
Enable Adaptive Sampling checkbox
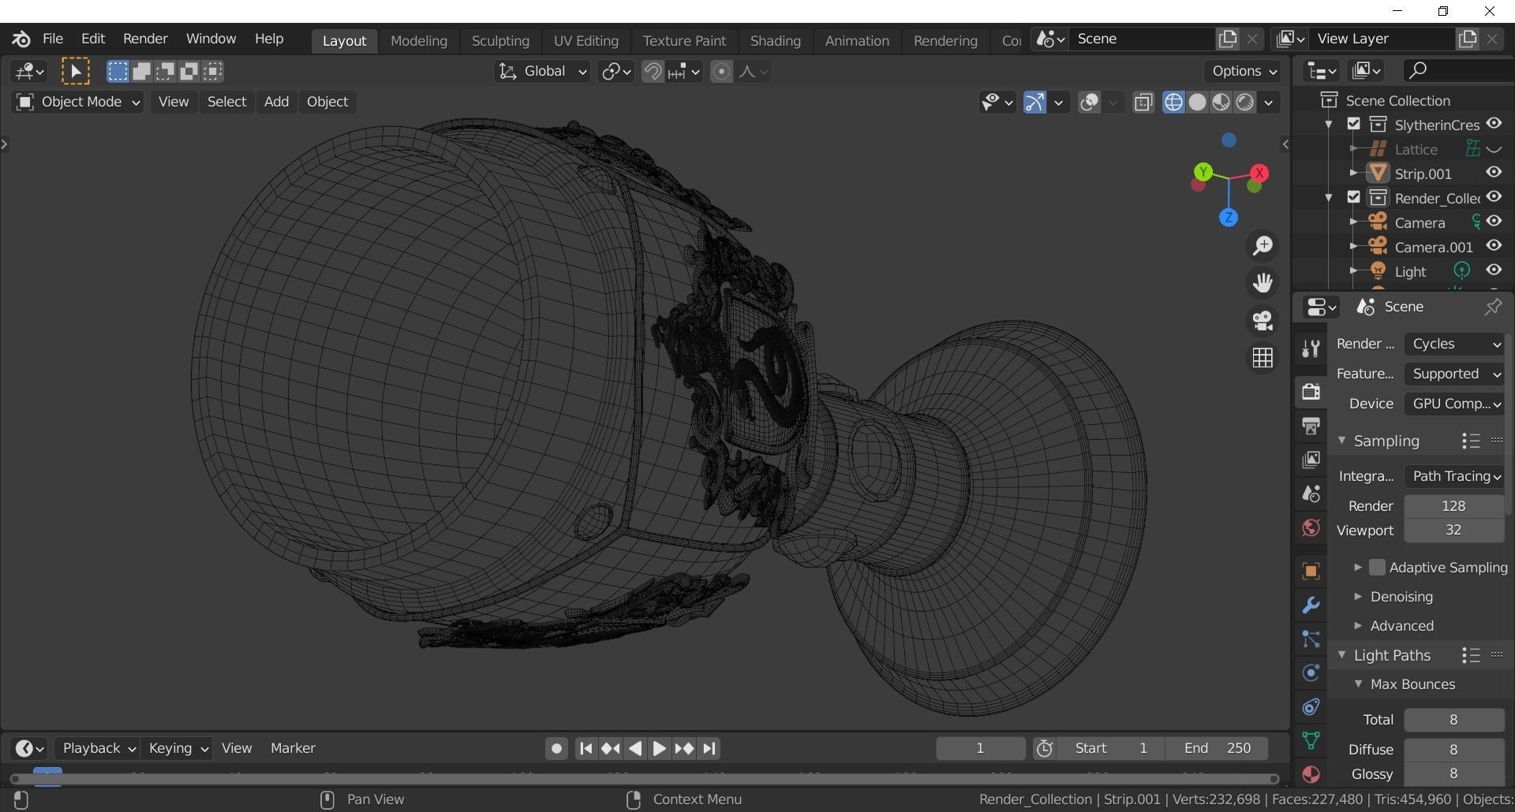pos(1378,568)
